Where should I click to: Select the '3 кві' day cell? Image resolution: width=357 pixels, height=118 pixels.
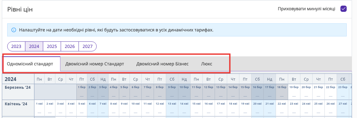pyautogui.click(x=61, y=108)
